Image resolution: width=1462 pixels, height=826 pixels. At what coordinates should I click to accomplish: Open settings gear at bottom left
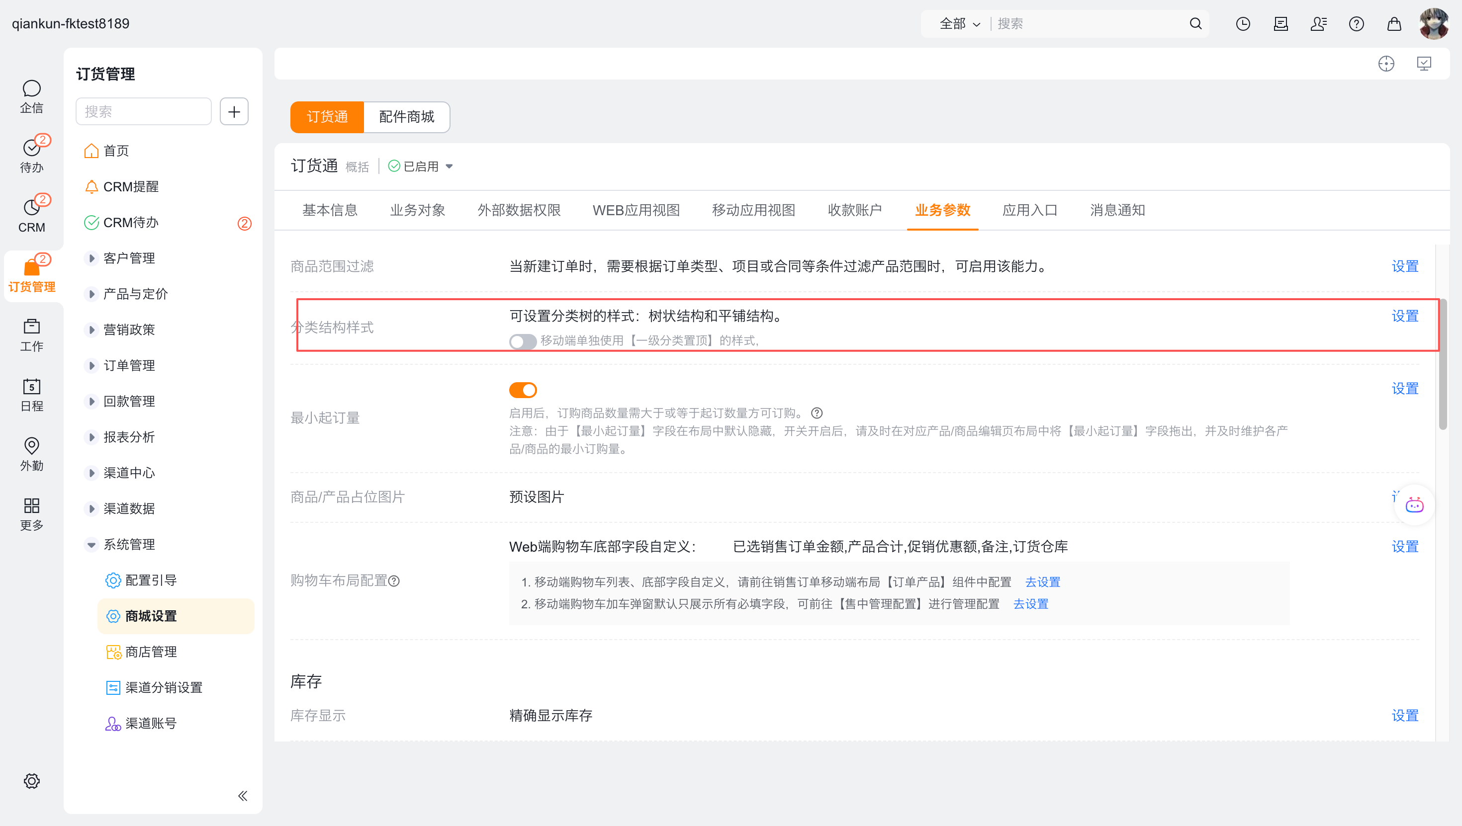tap(31, 781)
